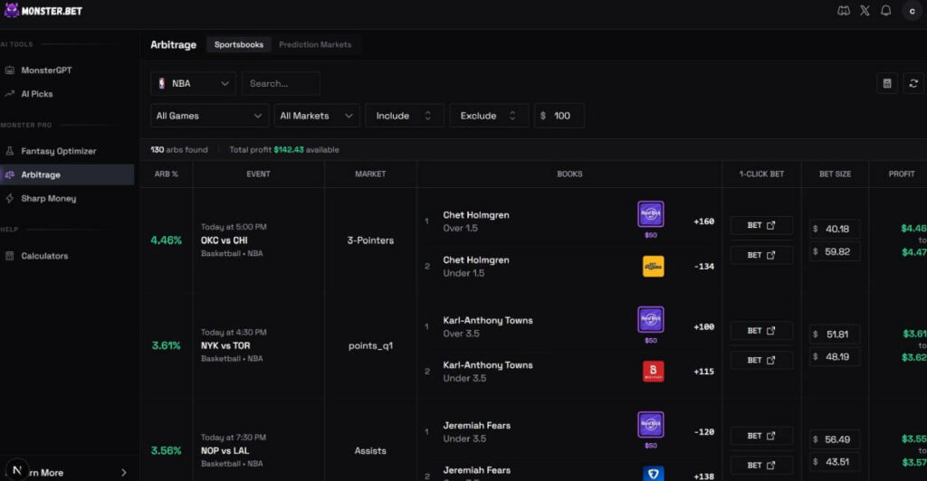
Task: Click blue shield sportsbook logo for Fears
Action: coord(653,474)
